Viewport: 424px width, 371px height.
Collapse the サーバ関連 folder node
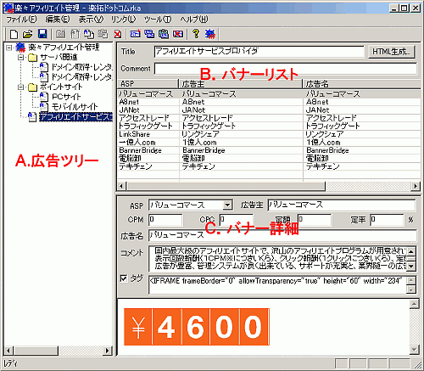click(20, 58)
